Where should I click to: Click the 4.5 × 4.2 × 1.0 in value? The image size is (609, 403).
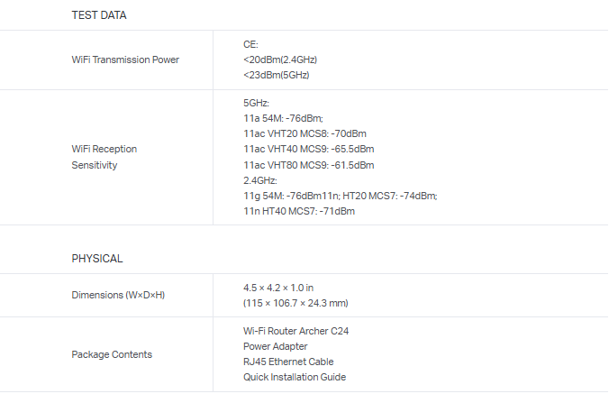point(278,288)
